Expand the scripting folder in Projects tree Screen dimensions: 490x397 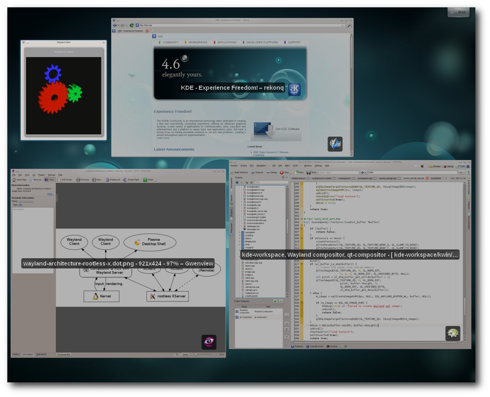(x=240, y=235)
